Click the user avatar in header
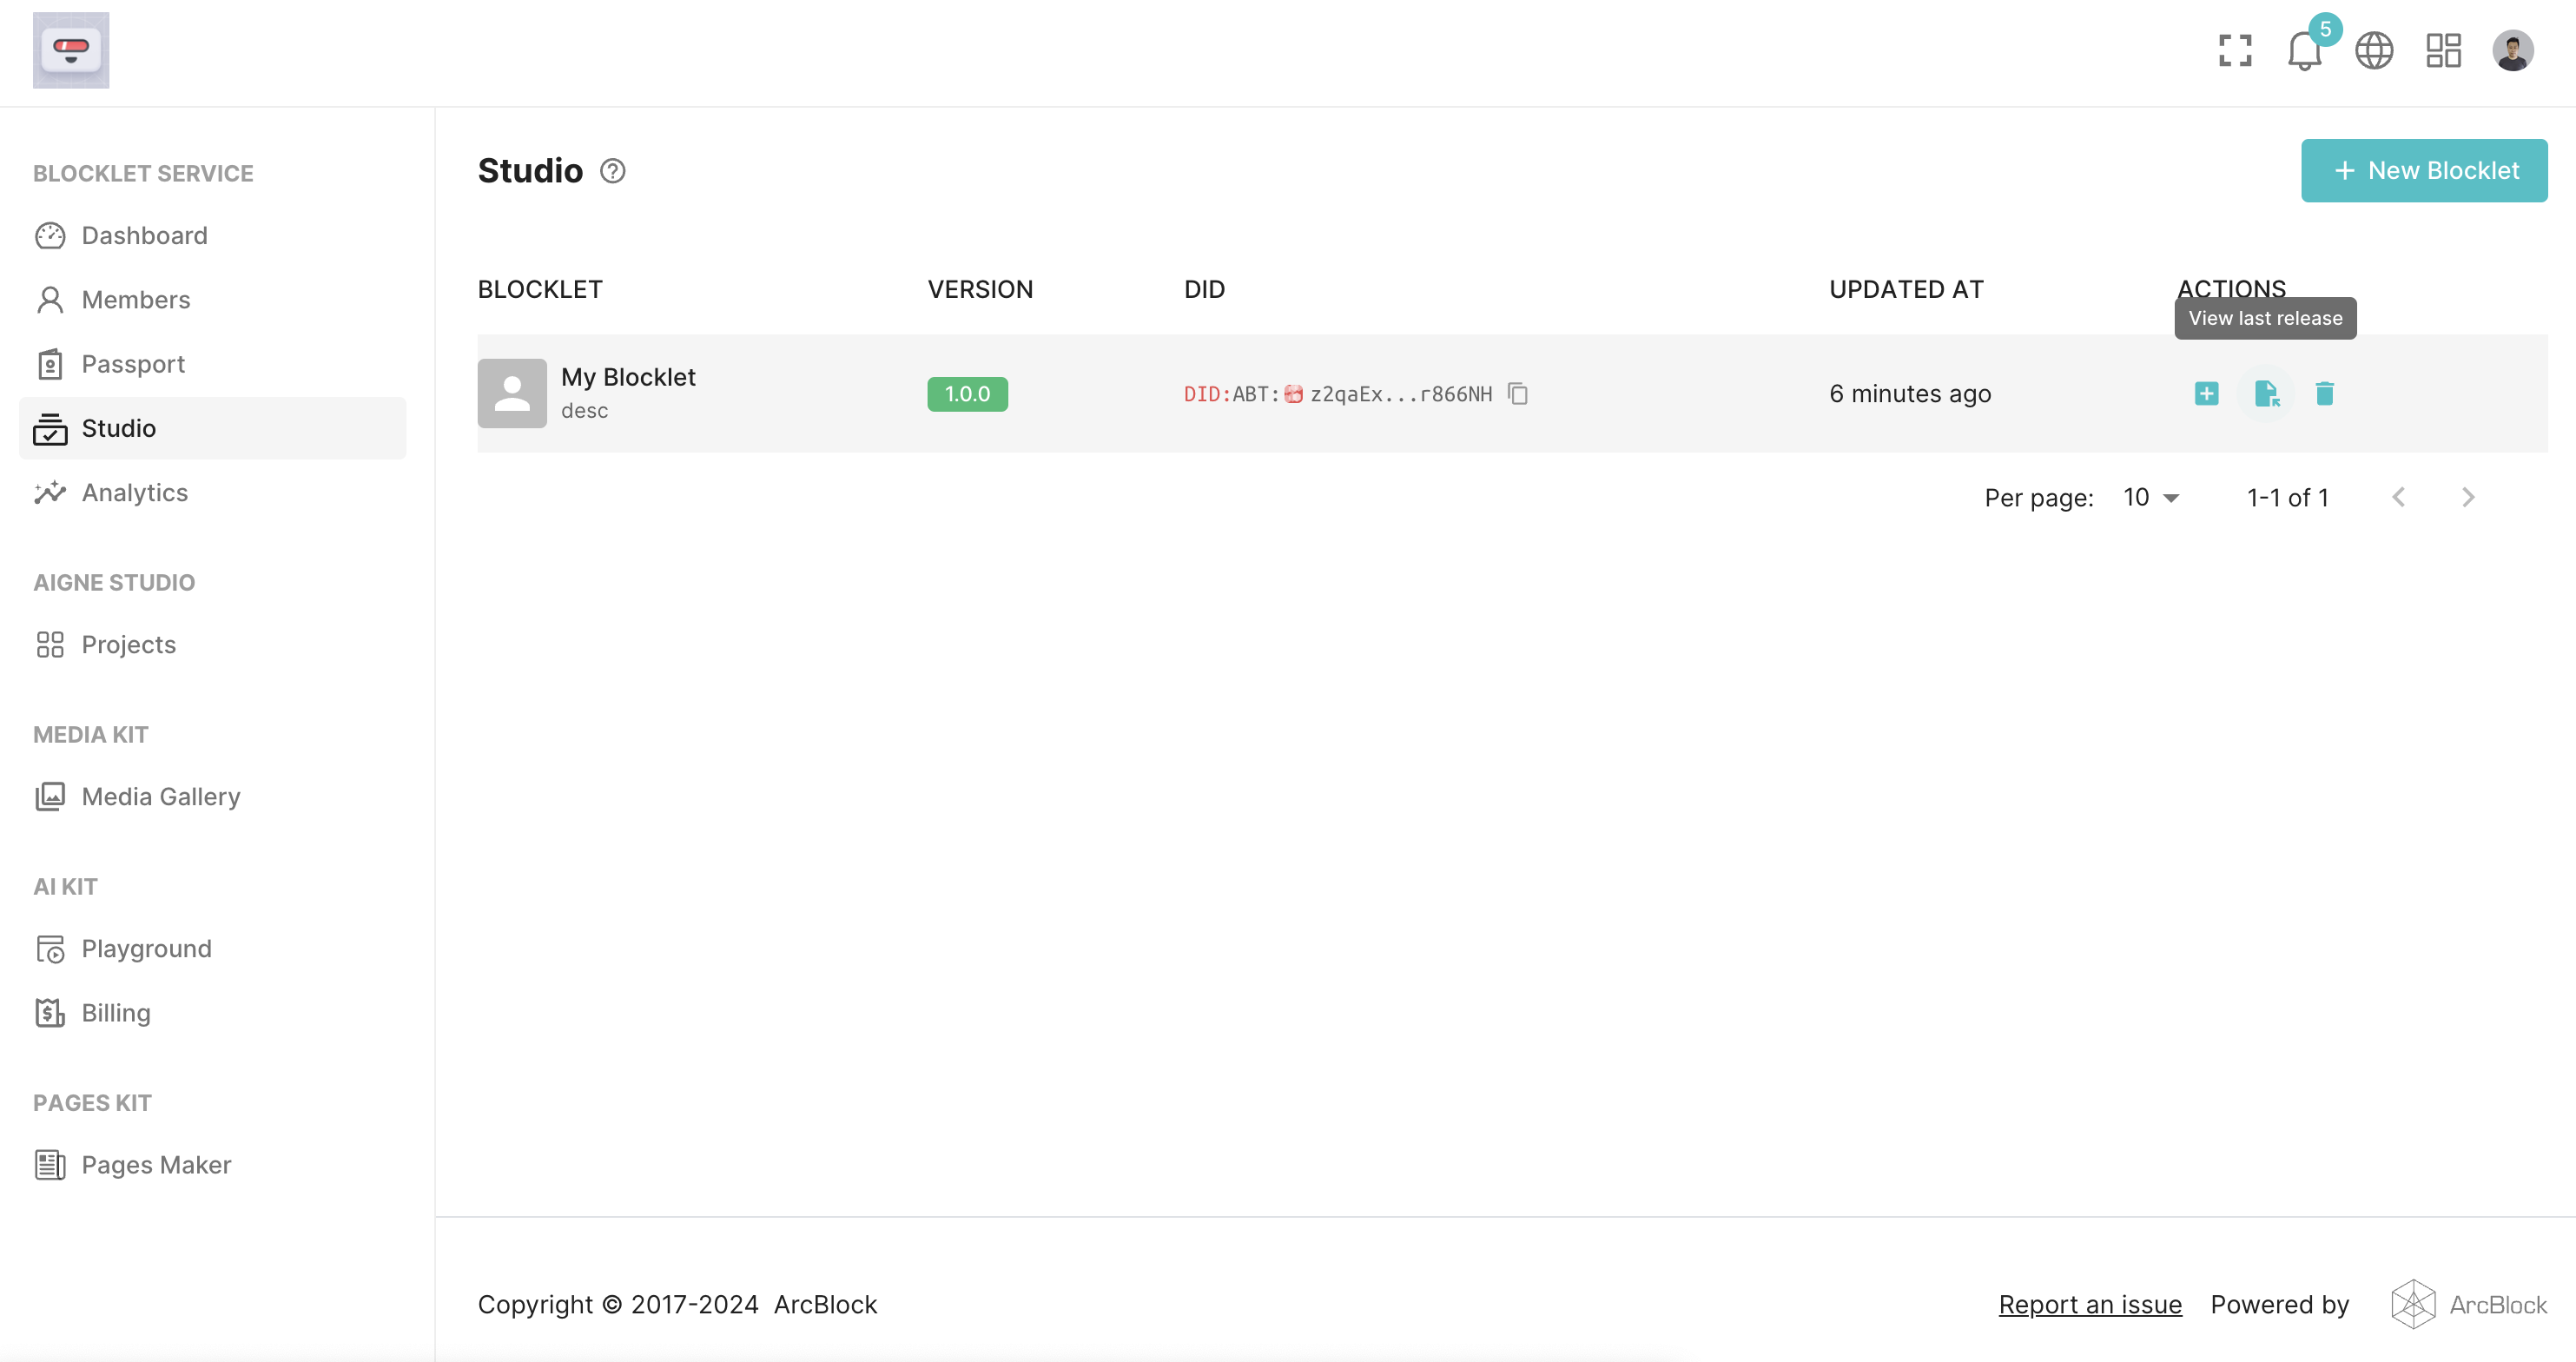 2512,50
